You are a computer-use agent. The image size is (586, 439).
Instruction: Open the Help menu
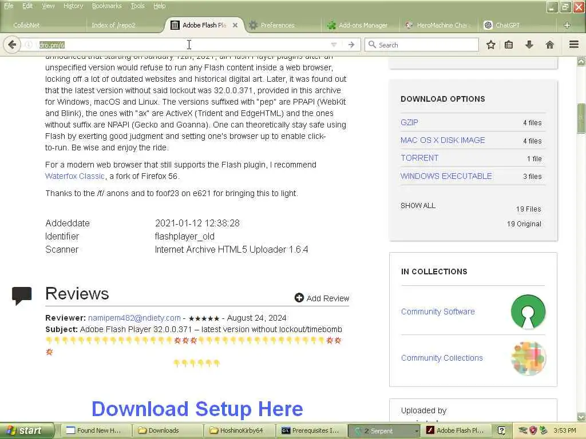pos(159,6)
